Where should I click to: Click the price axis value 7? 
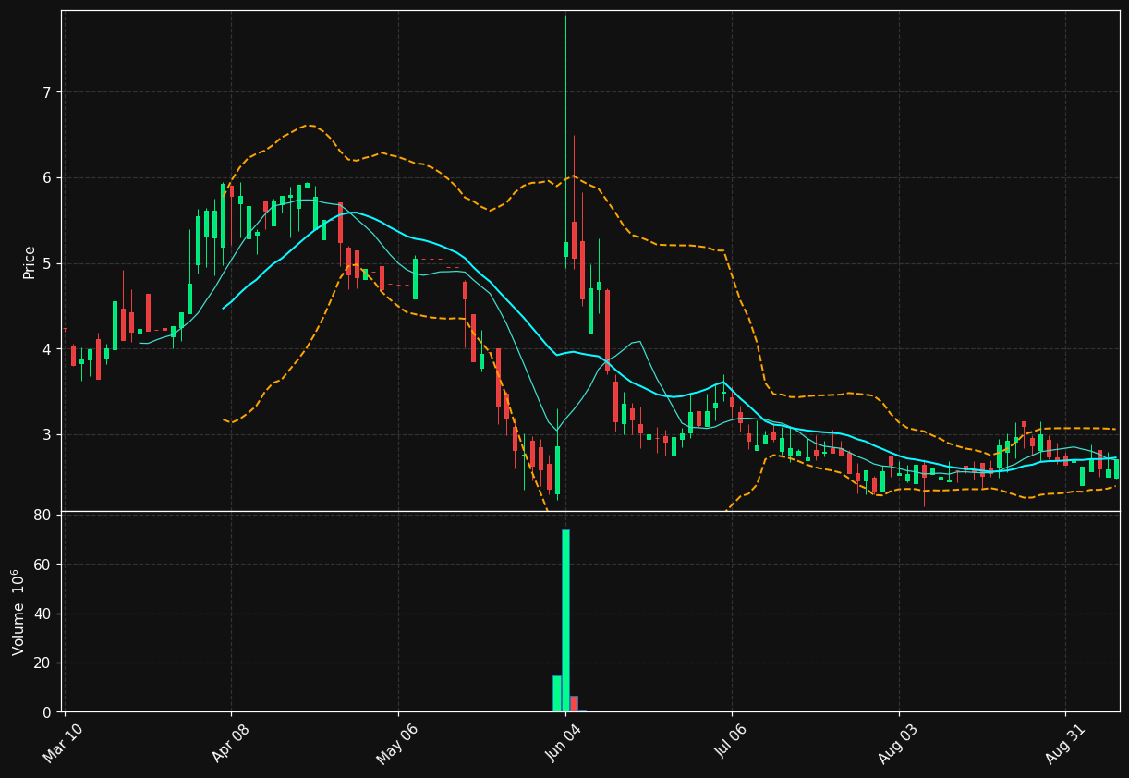48,92
